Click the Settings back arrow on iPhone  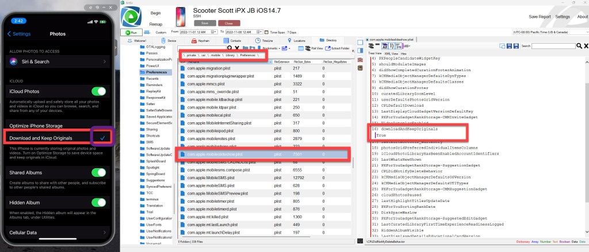coord(10,34)
